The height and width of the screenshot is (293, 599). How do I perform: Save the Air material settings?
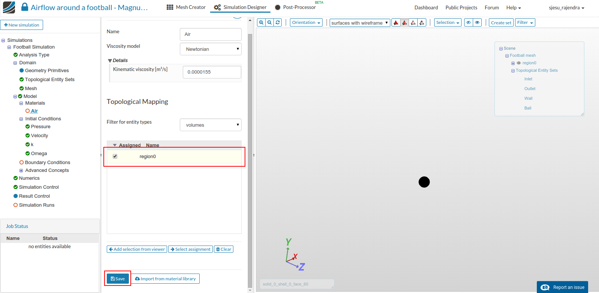118,279
